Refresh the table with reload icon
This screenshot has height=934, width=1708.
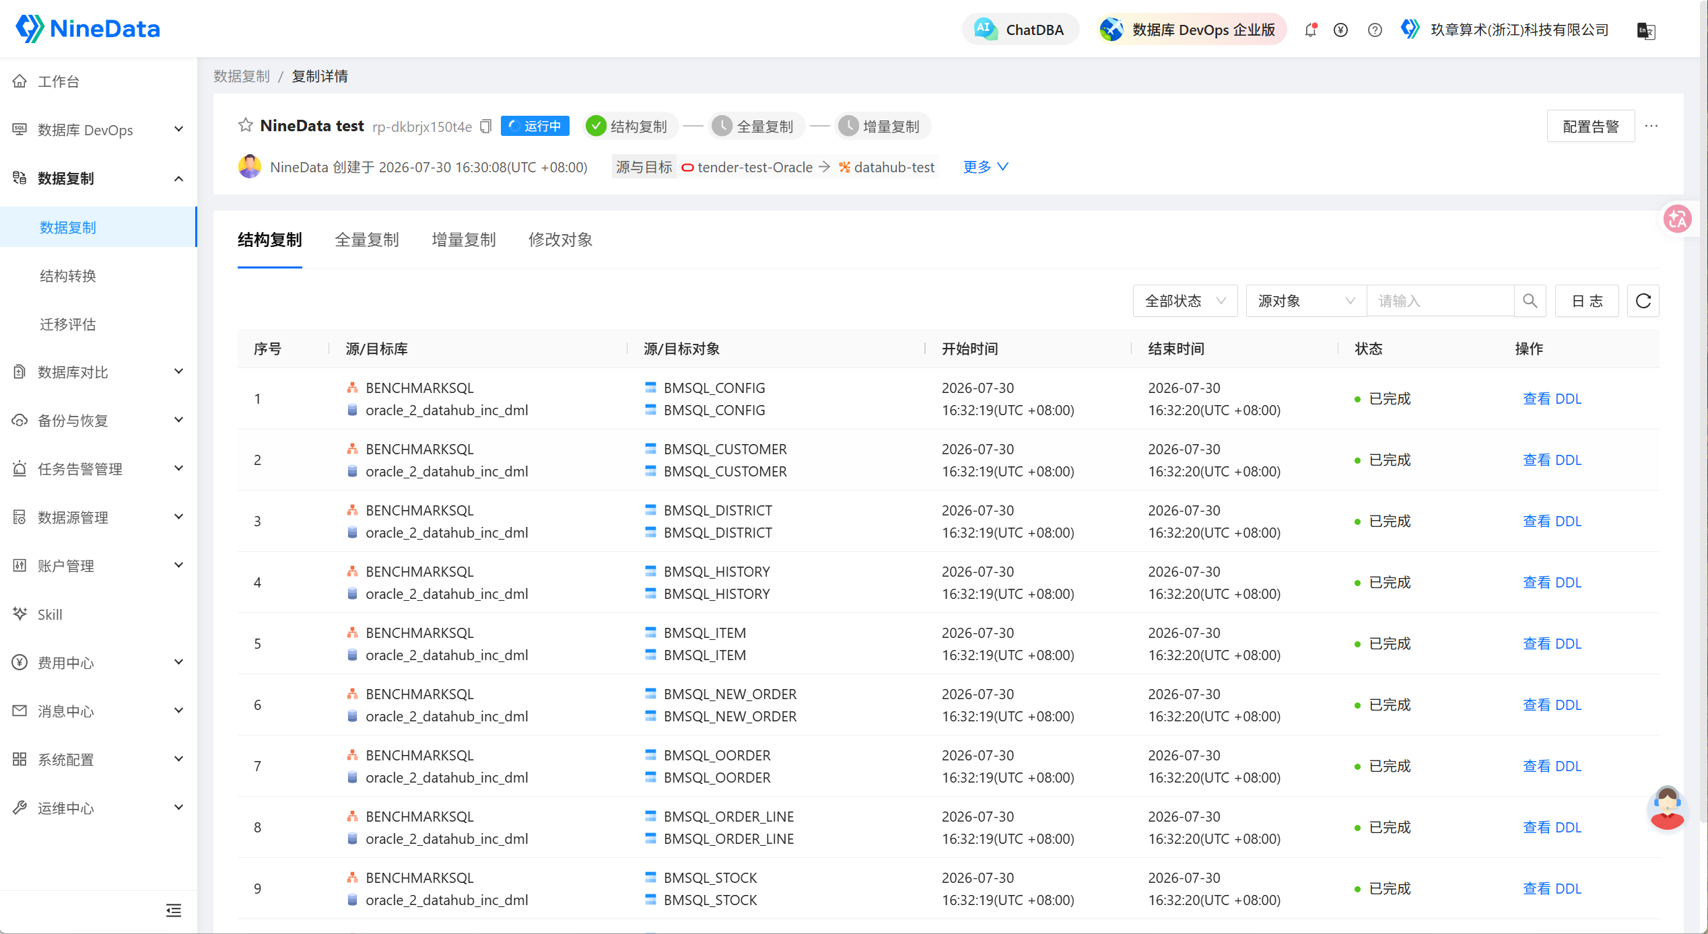[x=1643, y=301]
